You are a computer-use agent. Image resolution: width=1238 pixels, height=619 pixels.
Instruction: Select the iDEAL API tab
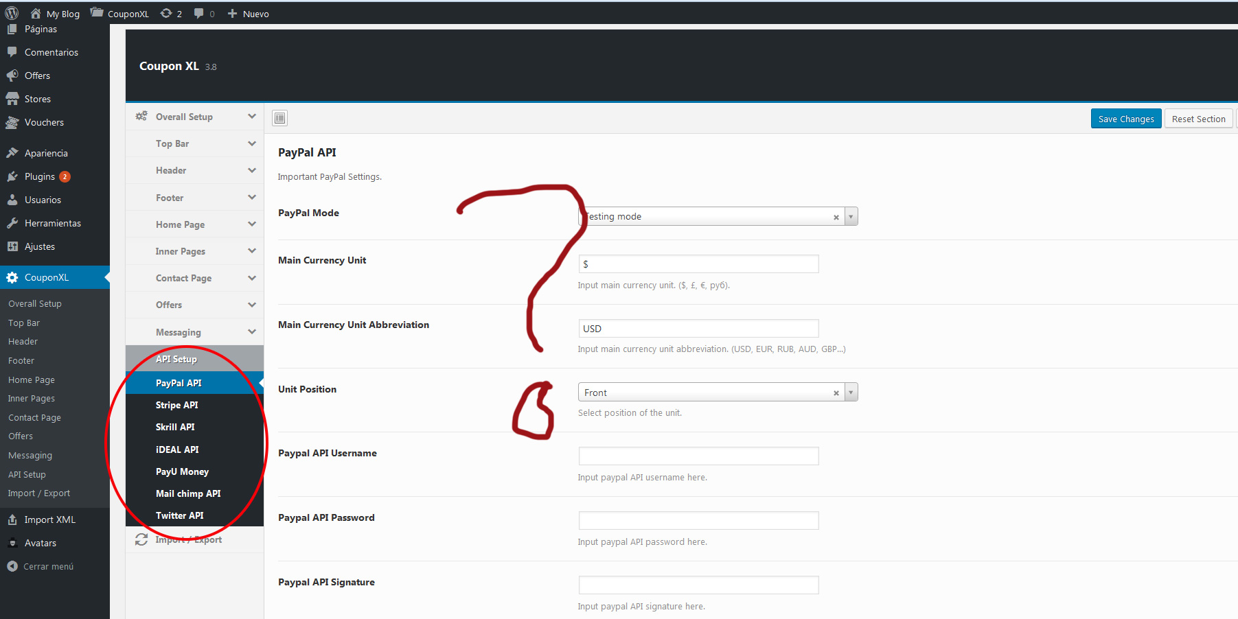tap(195, 449)
